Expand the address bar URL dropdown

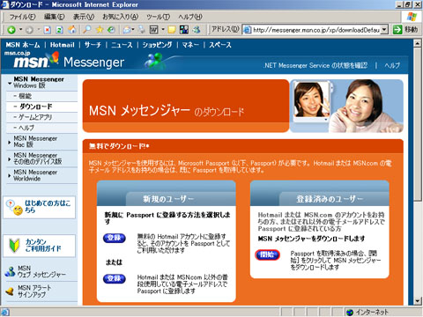pos(384,30)
